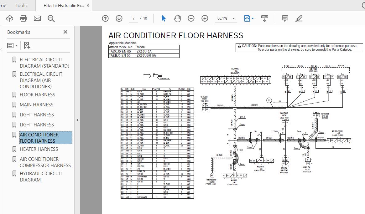This screenshot has width=365, height=214.
Task: Click the Bookmarks panel heading
Action: [18, 32]
